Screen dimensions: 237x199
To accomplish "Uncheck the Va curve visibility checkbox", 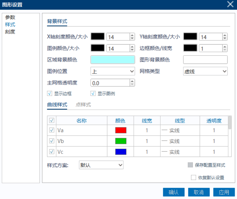I will pos(51,130).
